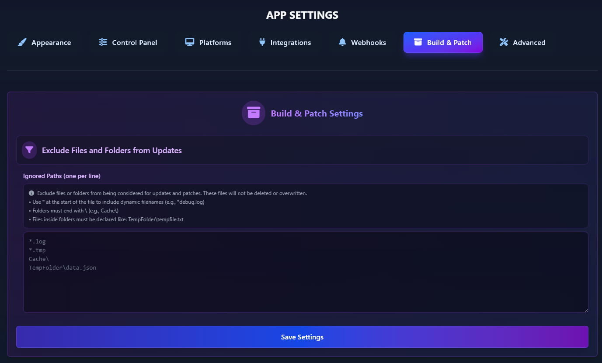Viewport: 602px width, 363px height.
Task: Go to the Integrations tab text
Action: tap(291, 43)
